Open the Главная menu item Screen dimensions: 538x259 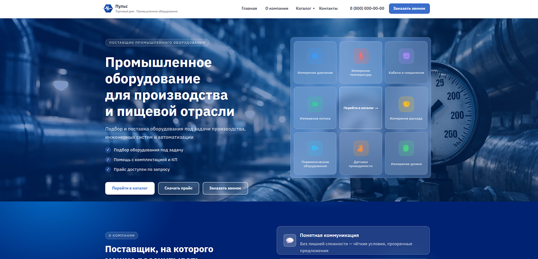[x=249, y=9]
